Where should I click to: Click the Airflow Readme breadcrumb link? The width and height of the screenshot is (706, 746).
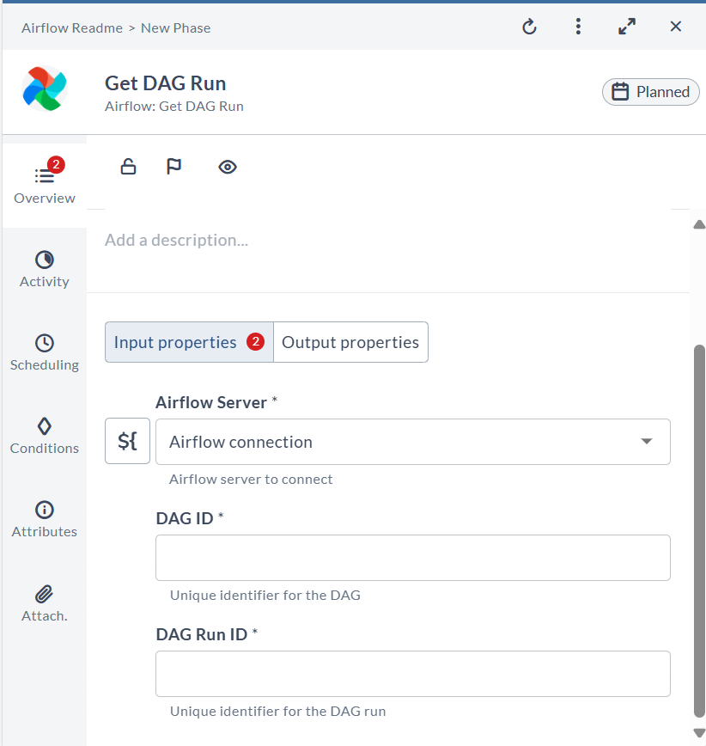71,28
